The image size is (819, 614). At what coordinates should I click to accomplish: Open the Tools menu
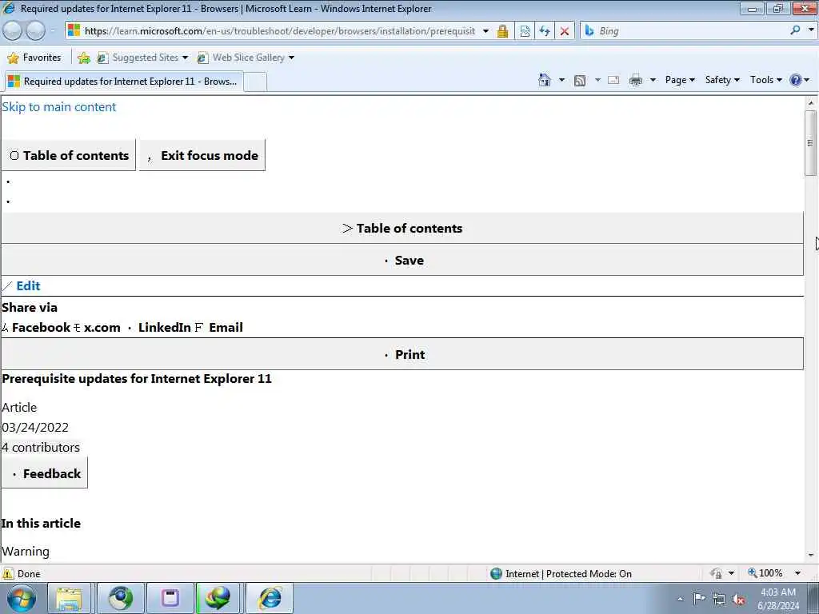765,80
